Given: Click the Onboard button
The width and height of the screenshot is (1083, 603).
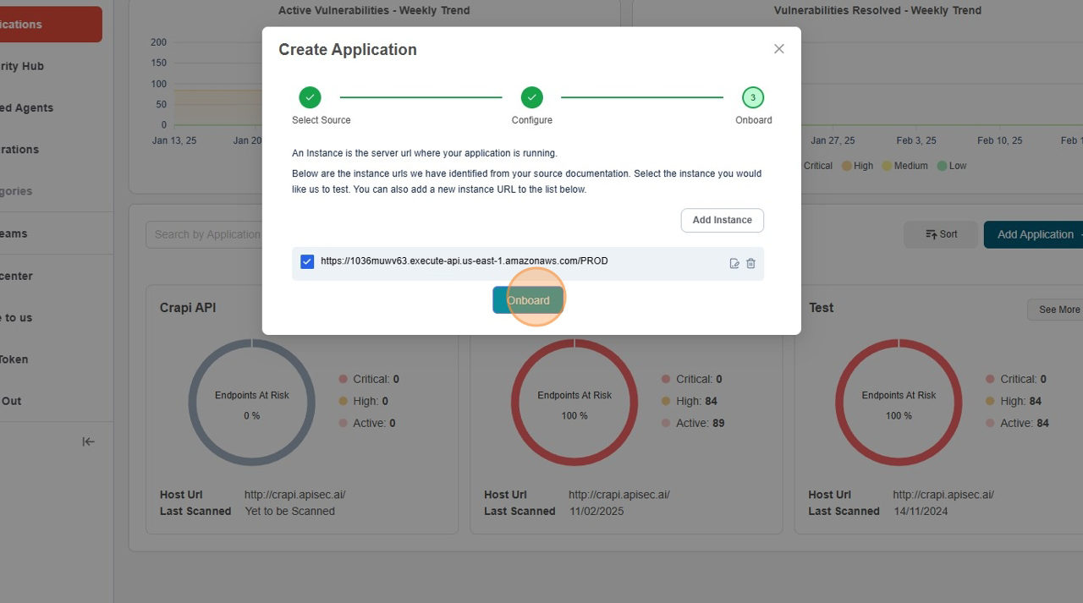Looking at the screenshot, I should pos(528,300).
